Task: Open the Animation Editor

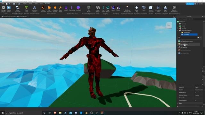Action: 158,9
